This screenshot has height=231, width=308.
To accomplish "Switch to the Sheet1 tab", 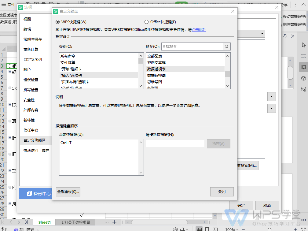I will 45,222.
